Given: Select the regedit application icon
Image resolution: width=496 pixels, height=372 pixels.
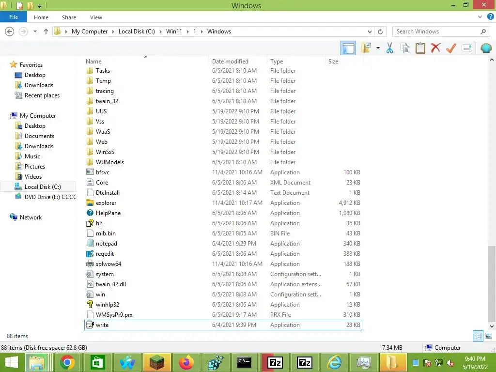Looking at the screenshot, I should 90,254.
